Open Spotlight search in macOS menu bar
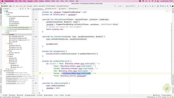 tap(156, 1)
